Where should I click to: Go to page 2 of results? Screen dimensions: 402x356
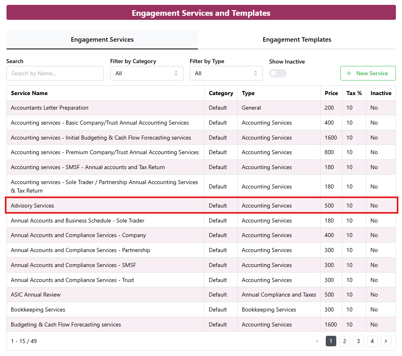coord(344,341)
